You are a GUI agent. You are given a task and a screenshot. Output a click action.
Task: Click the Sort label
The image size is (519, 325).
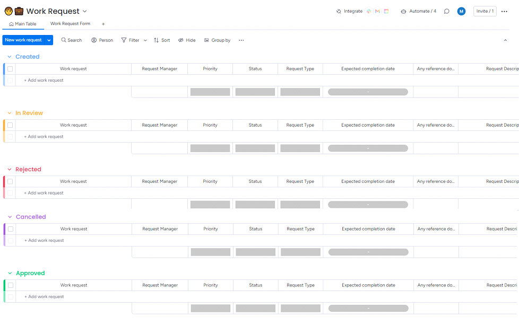pyautogui.click(x=166, y=40)
